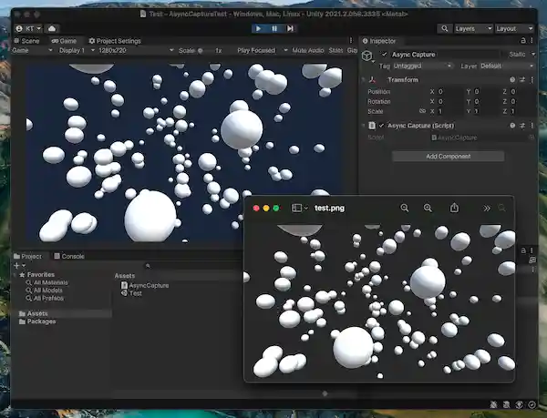The width and height of the screenshot is (547, 418).
Task: Toggle the Inspector lock icon
Action: pos(523,41)
